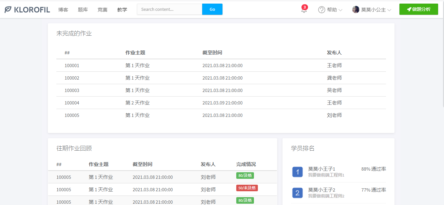The image size is (444, 205).
Task: Open the 竞赛 nav item
Action: (103, 9)
